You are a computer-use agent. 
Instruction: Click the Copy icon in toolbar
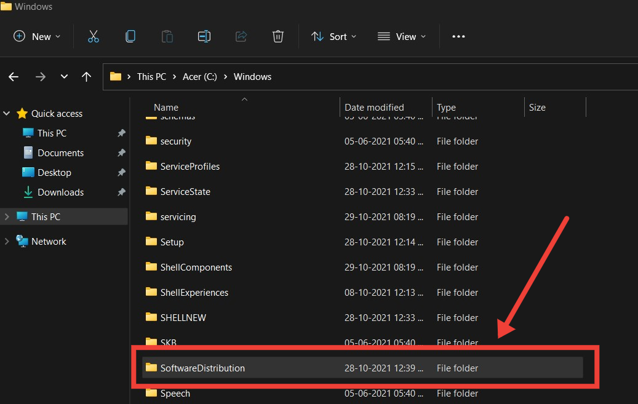tap(130, 36)
